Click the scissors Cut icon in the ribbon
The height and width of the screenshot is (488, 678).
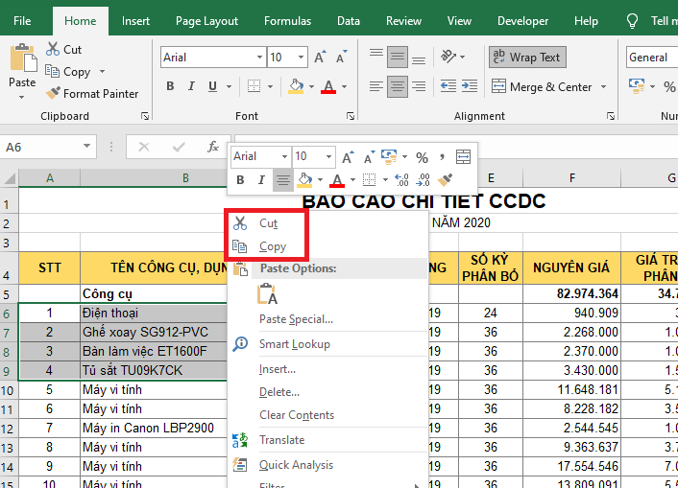coord(53,50)
